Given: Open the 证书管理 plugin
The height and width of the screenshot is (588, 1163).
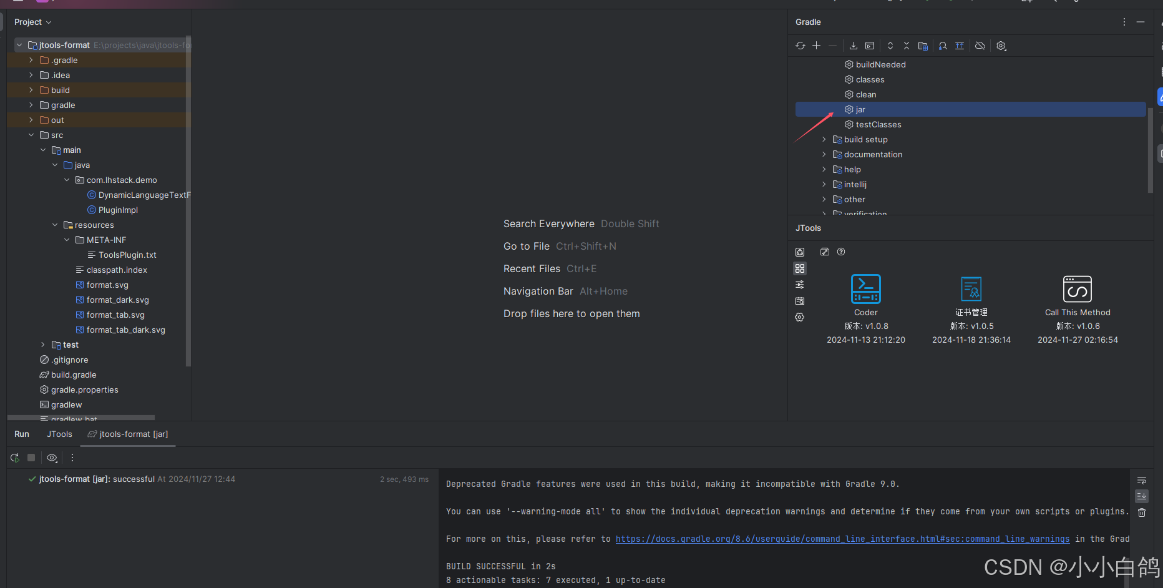Looking at the screenshot, I should tap(971, 310).
